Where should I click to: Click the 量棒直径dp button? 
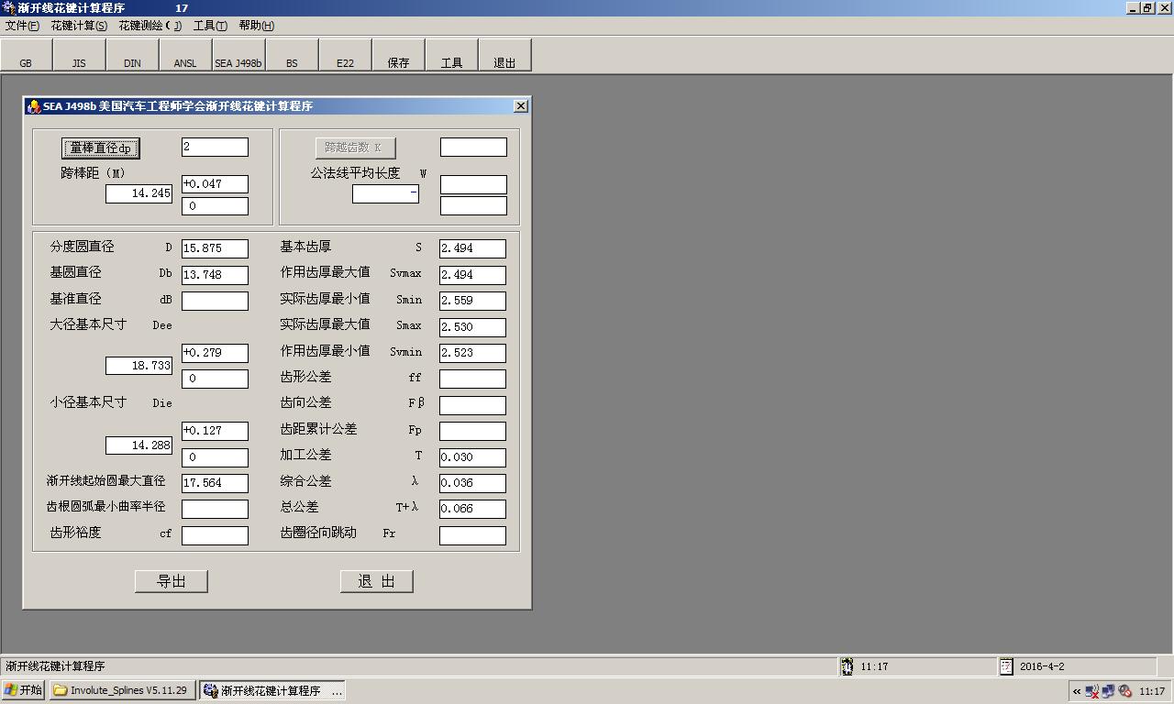tap(101, 148)
